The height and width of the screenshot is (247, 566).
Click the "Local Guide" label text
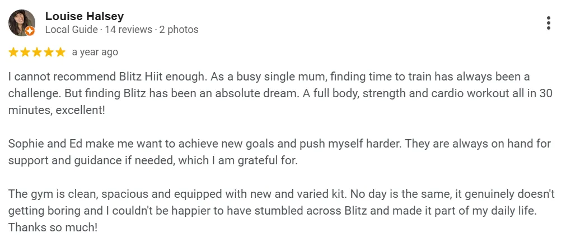click(x=72, y=30)
